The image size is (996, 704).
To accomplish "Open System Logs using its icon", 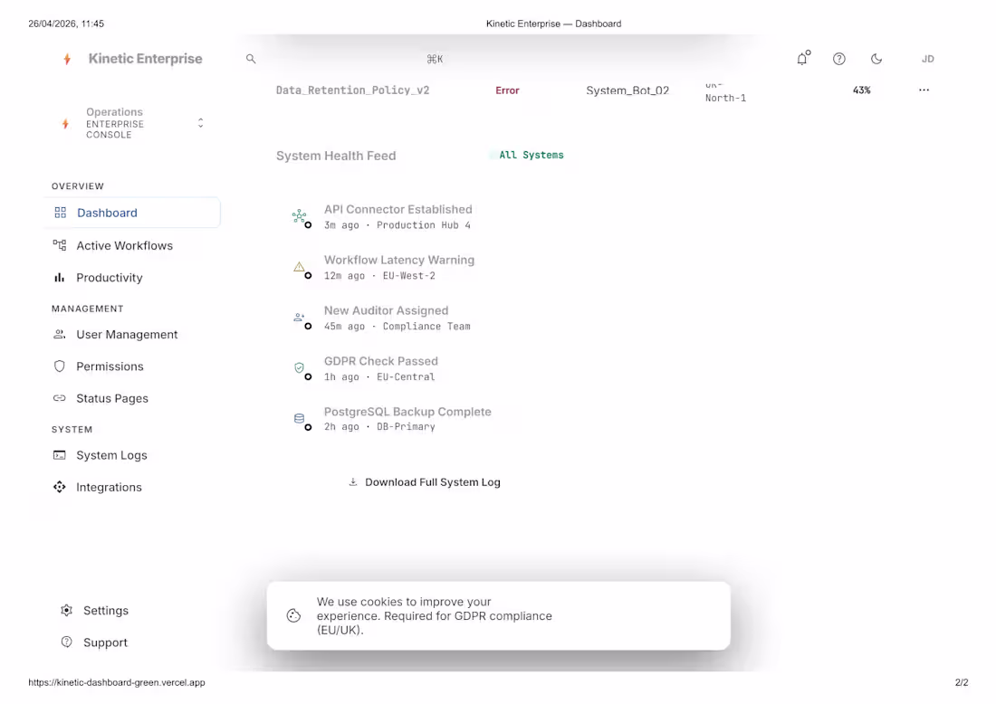I will click(x=60, y=455).
